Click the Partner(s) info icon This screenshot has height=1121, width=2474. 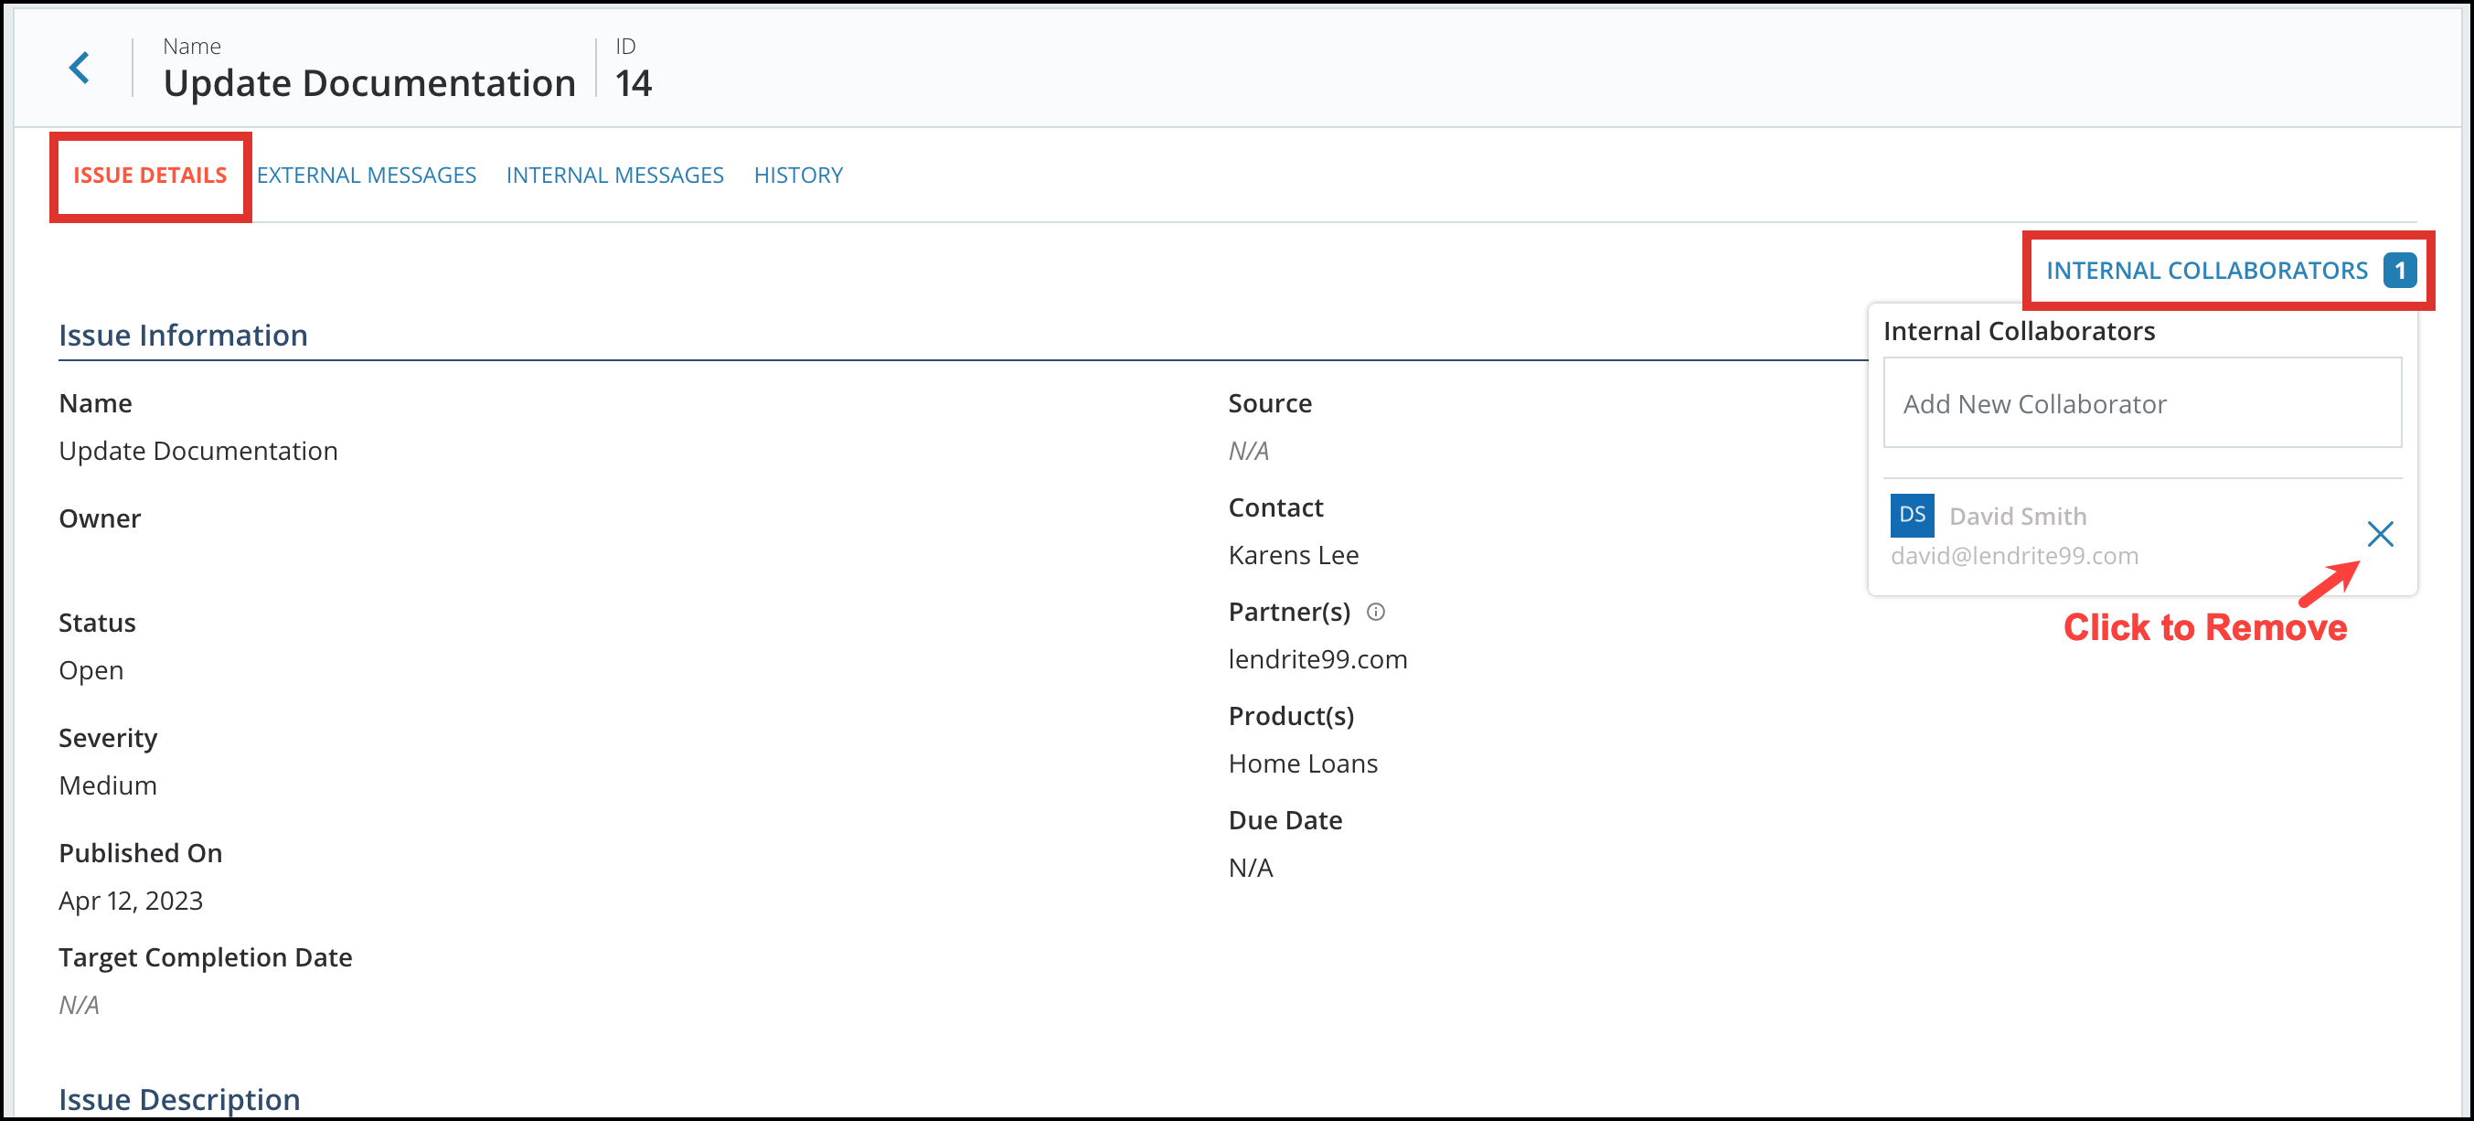tap(1375, 612)
